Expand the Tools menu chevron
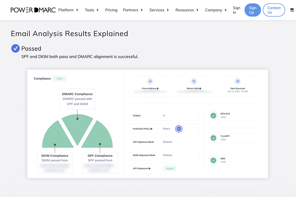 (98, 10)
